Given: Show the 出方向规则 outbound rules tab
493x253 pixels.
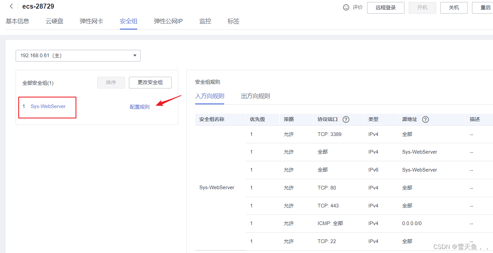Looking at the screenshot, I should tap(255, 96).
